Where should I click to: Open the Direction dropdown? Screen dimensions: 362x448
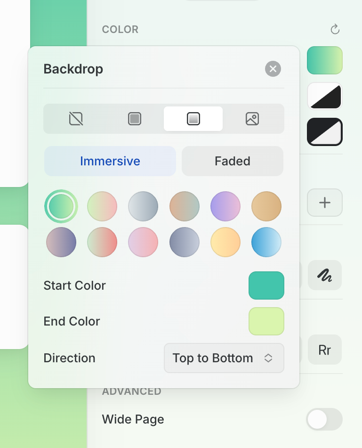(x=224, y=358)
